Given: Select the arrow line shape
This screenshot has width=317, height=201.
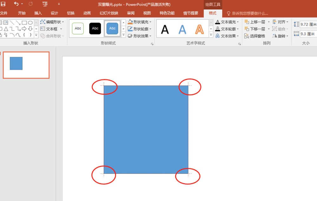Looking at the screenshot, I should tap(18, 22).
